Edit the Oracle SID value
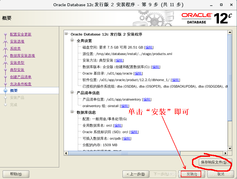Screen dimensions: 237x179 [x=134, y=132]
